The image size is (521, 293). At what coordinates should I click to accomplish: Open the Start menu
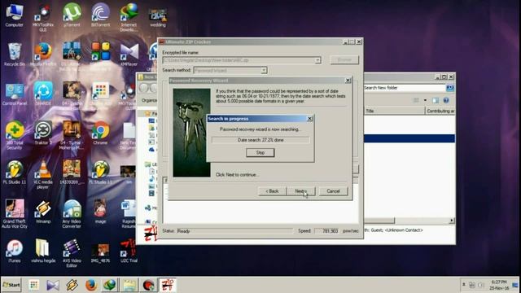tap(11, 285)
